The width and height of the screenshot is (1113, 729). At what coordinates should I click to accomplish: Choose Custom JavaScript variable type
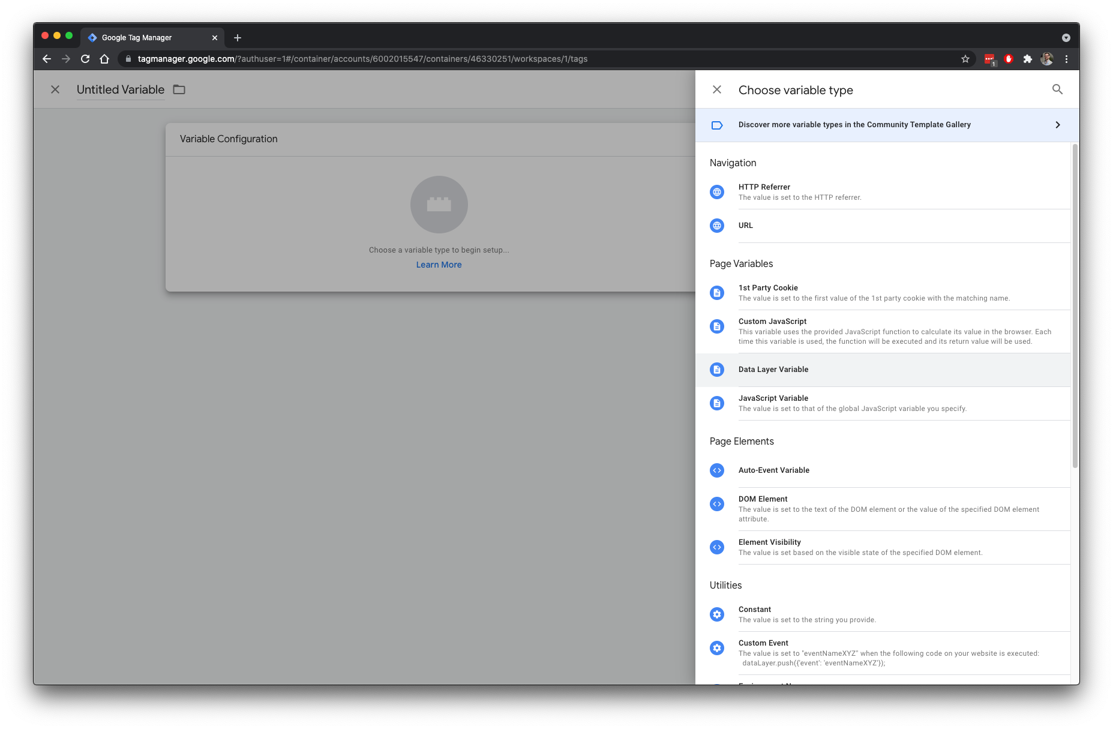point(883,331)
